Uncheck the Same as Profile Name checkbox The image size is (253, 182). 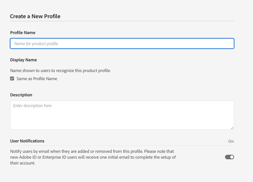12,79
